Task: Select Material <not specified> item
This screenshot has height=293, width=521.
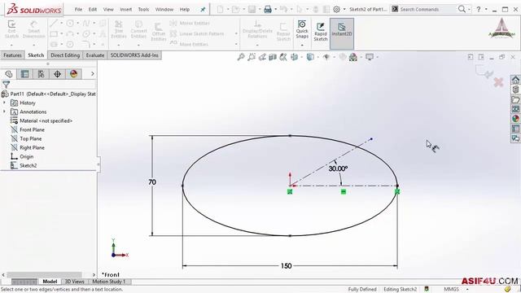Action: pyautogui.click(x=46, y=120)
